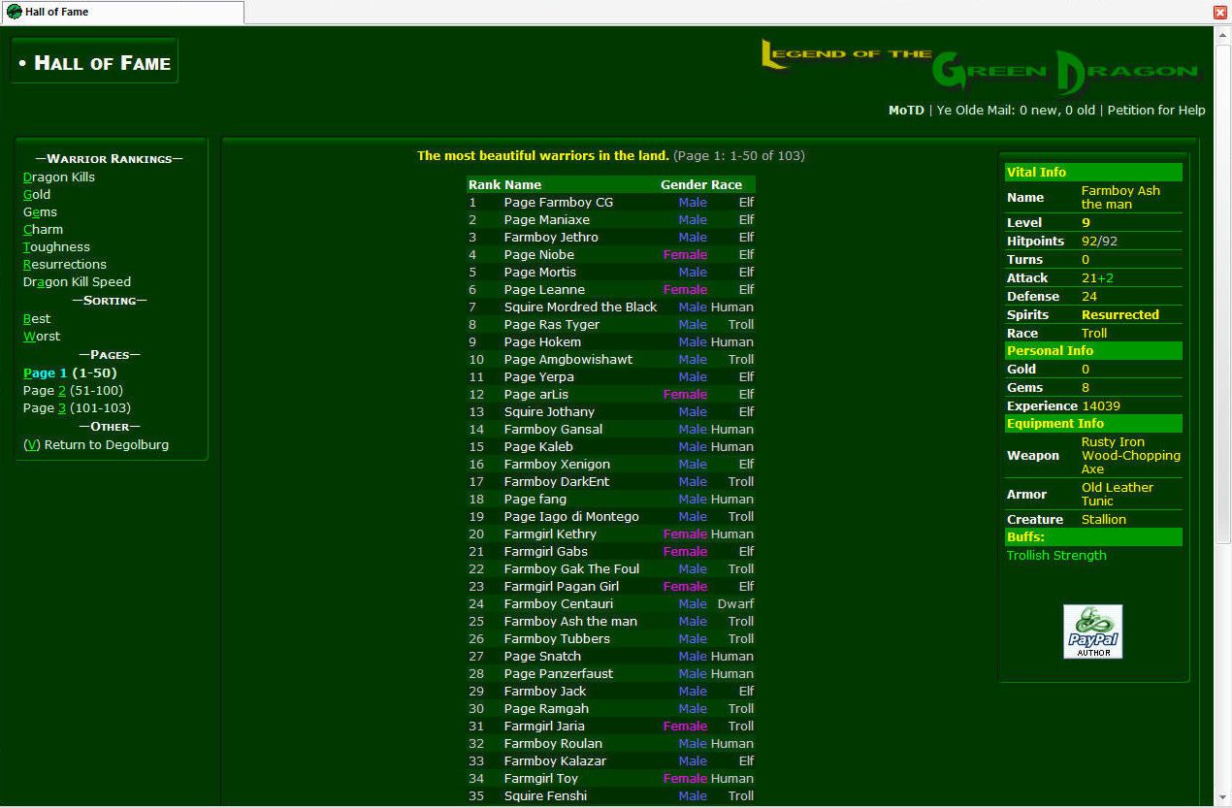1232x808 pixels.
Task: Click the Legend of the Green Dragon logo
Action: (x=980, y=66)
